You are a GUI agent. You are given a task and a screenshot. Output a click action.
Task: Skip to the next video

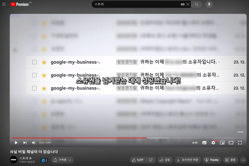(25, 143)
